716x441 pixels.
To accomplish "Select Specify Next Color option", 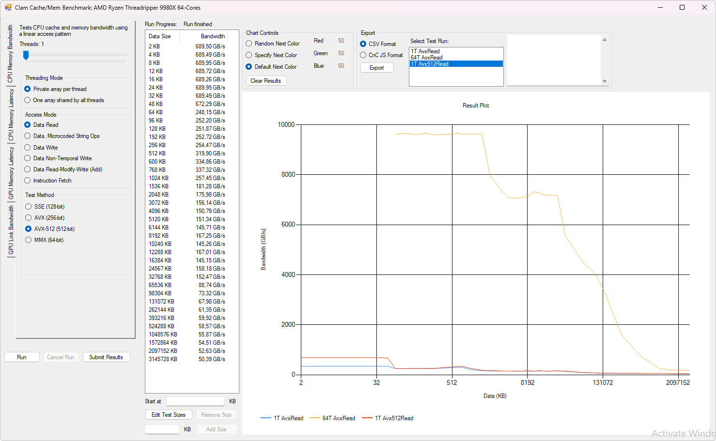I will pos(271,55).
